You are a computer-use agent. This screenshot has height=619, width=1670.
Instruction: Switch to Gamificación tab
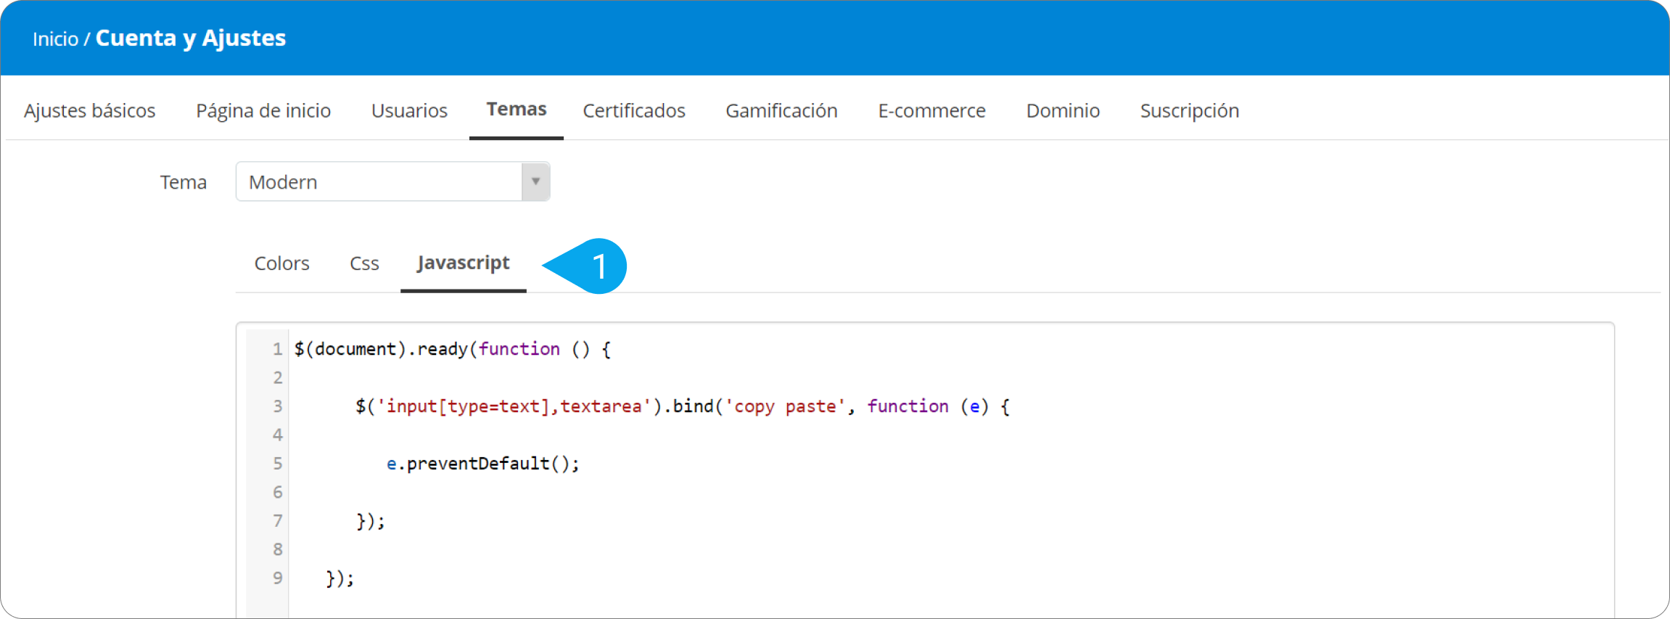tap(781, 110)
